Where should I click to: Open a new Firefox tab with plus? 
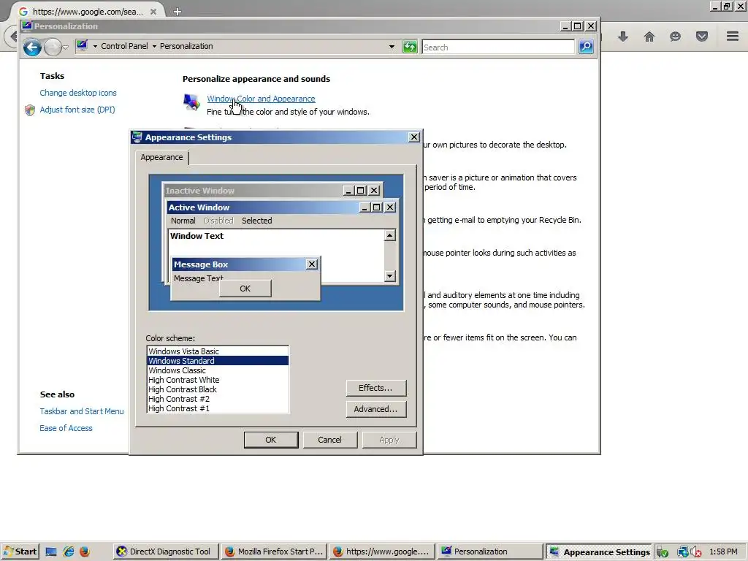pos(178,12)
